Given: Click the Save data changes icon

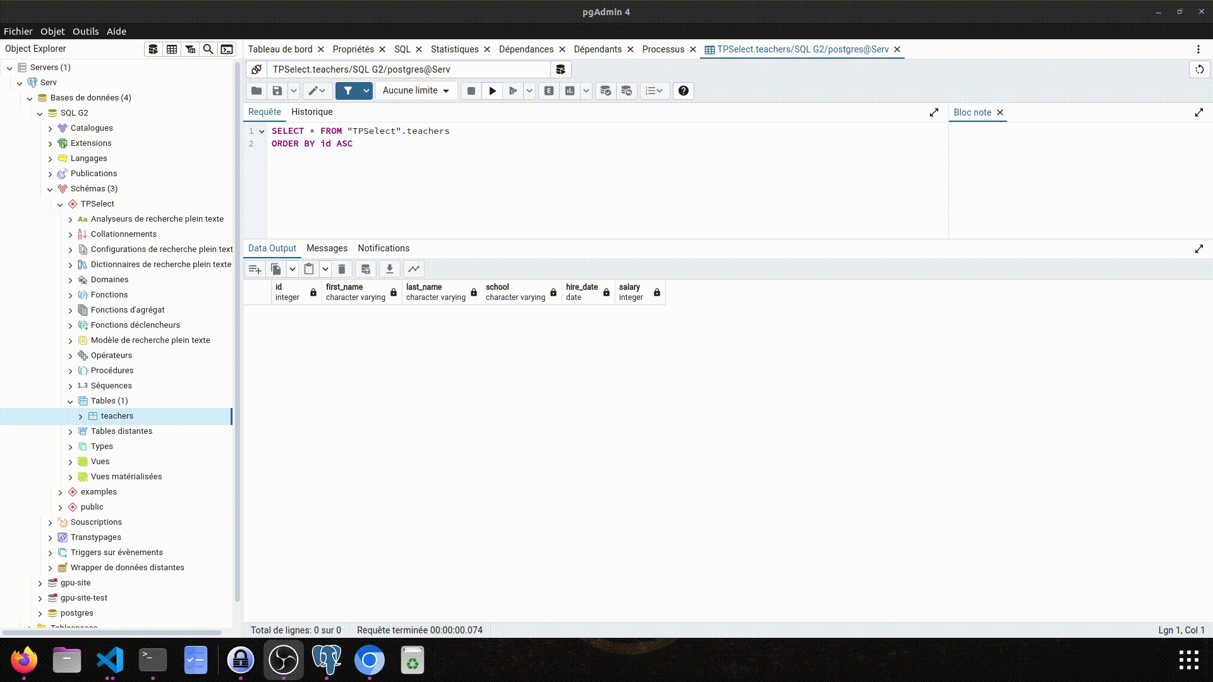Looking at the screenshot, I should pyautogui.click(x=365, y=269).
